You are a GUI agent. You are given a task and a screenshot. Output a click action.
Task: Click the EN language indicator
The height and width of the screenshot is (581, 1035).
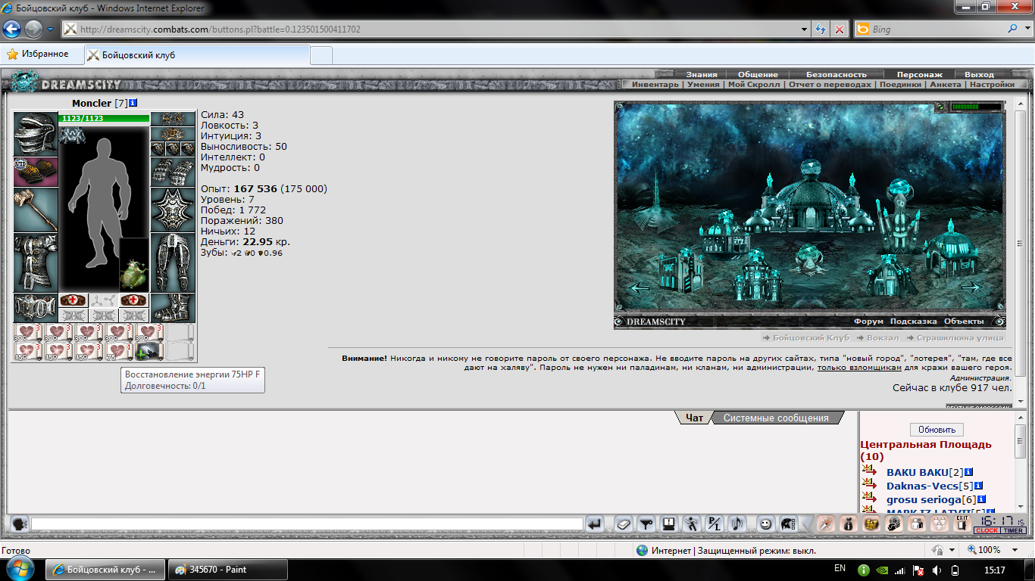click(840, 568)
